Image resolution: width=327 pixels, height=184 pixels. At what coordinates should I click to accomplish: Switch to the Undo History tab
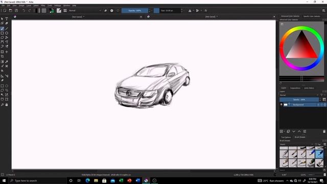click(309, 88)
